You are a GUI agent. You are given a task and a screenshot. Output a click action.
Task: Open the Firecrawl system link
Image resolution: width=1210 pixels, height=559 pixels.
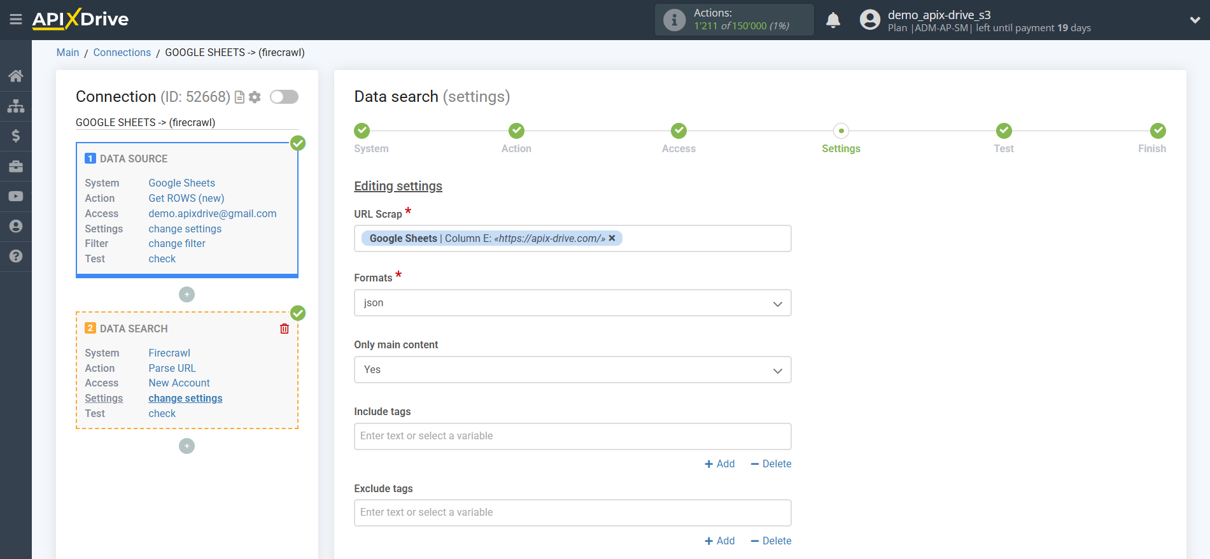(169, 353)
